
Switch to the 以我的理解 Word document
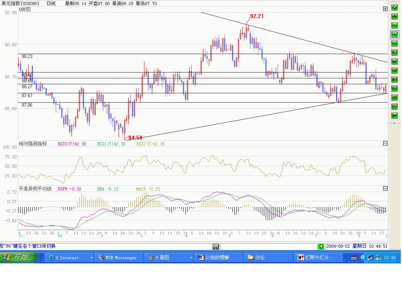coord(219,257)
